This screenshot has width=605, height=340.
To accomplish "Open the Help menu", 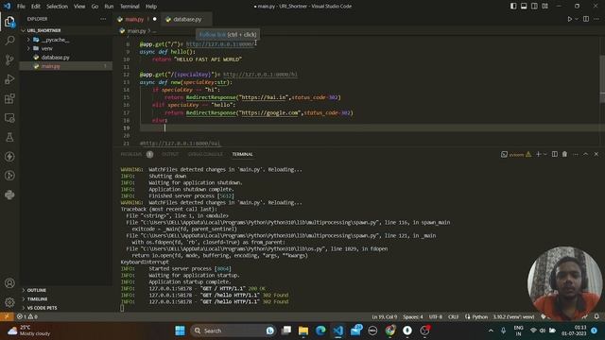I will (151, 7).
